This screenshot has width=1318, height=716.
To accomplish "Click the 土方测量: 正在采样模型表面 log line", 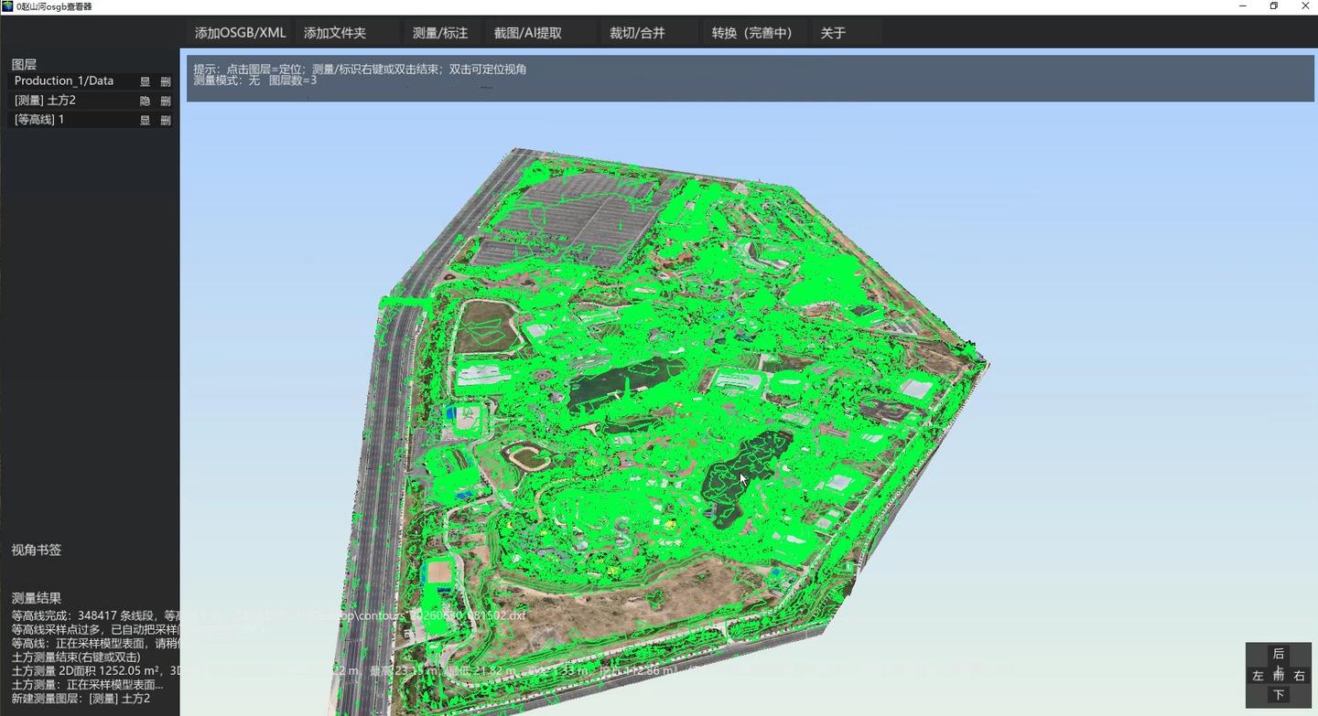I will 88,684.
